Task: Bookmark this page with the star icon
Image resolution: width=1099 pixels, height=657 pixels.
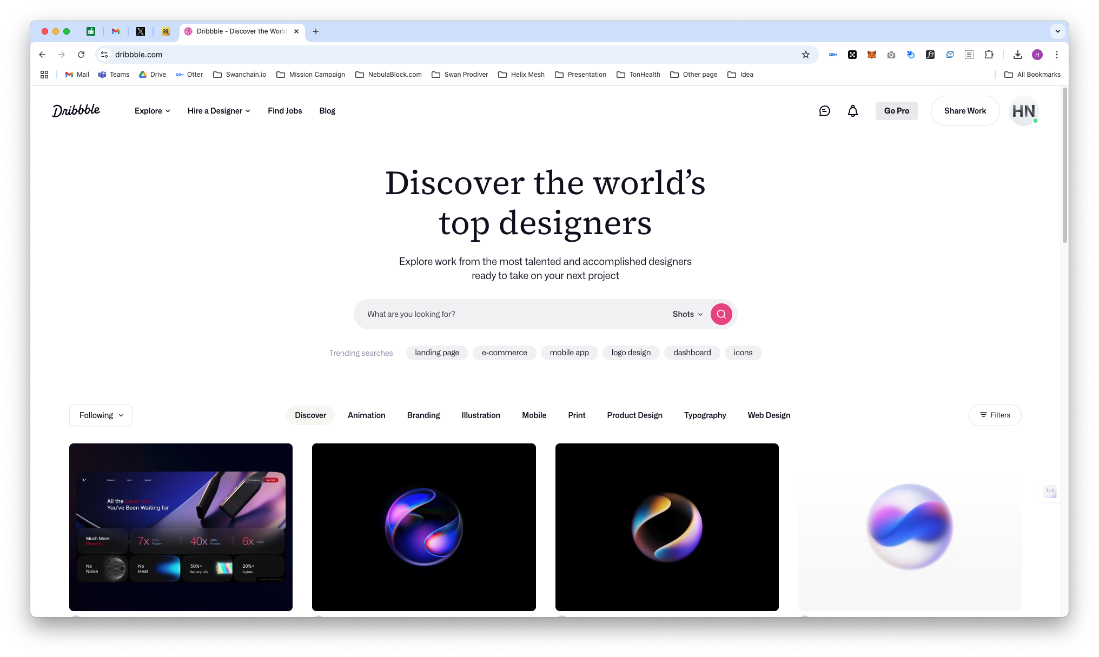Action: coord(806,55)
